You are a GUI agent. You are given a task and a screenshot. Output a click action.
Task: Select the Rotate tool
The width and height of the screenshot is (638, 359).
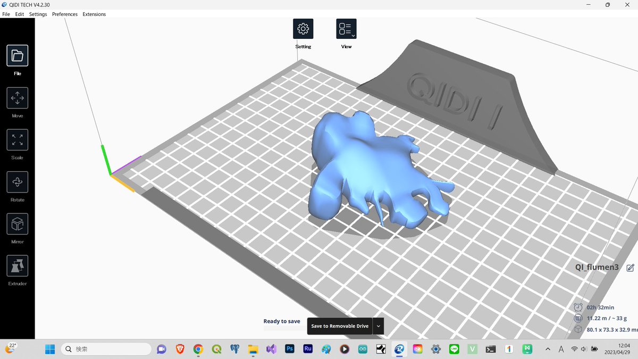(18, 182)
